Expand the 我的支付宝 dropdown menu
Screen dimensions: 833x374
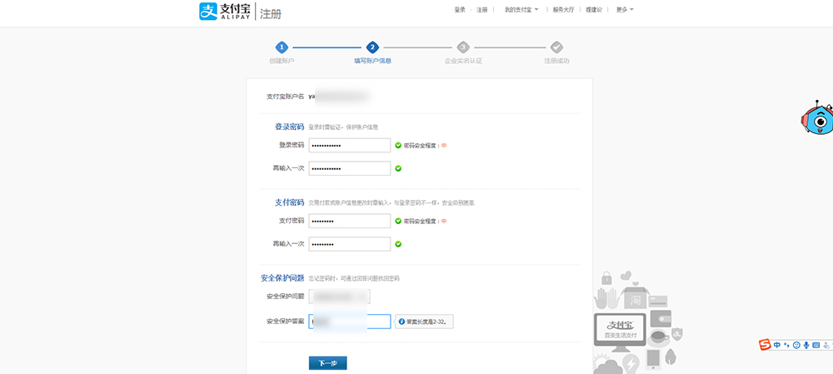click(521, 10)
